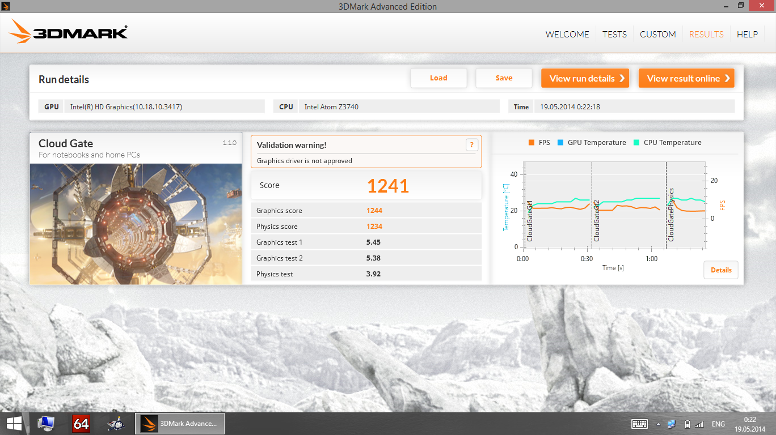776x435 pixels.
Task: Click the Cloud Gate preview thumbnail
Action: click(x=136, y=224)
